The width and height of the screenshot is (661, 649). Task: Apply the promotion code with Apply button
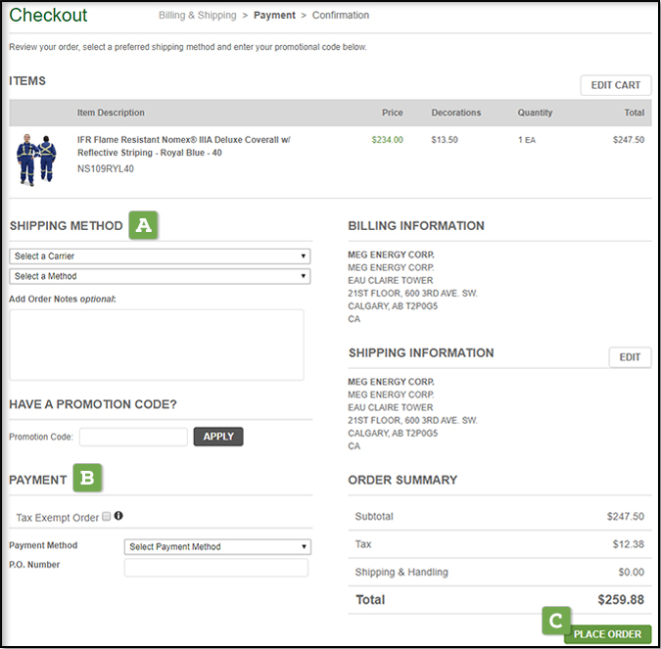coord(218,437)
